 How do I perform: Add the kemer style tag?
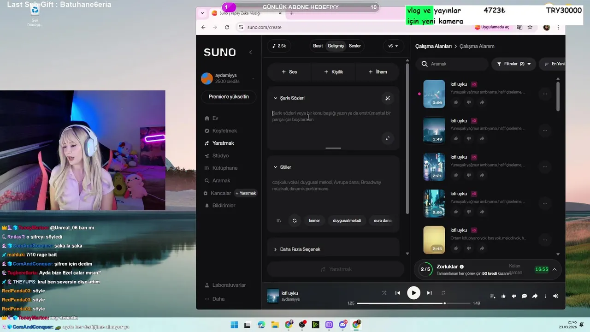(314, 220)
